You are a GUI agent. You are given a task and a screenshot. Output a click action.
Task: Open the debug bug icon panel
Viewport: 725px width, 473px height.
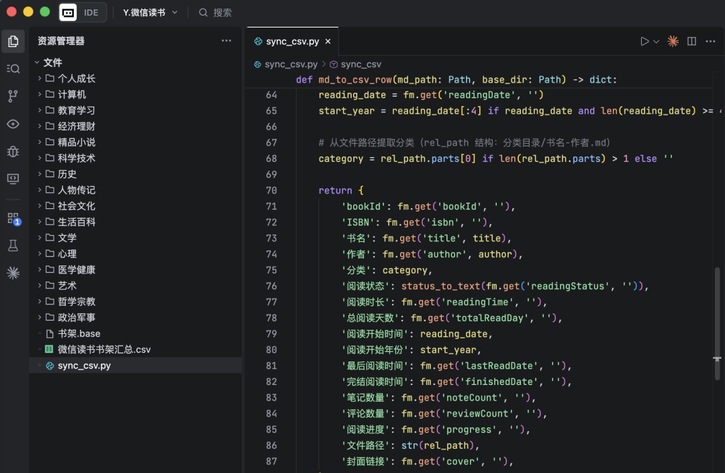pyautogui.click(x=13, y=151)
